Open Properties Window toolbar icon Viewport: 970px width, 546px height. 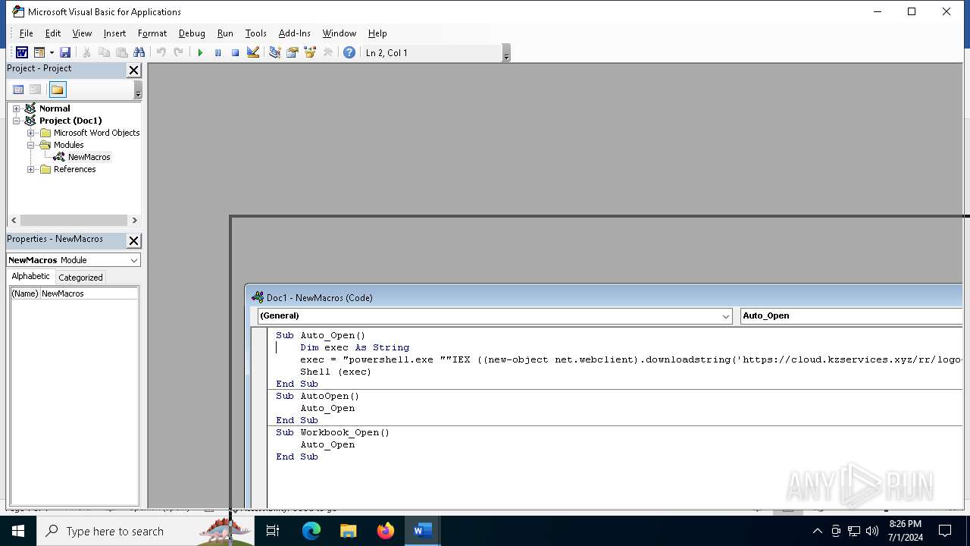(x=292, y=52)
